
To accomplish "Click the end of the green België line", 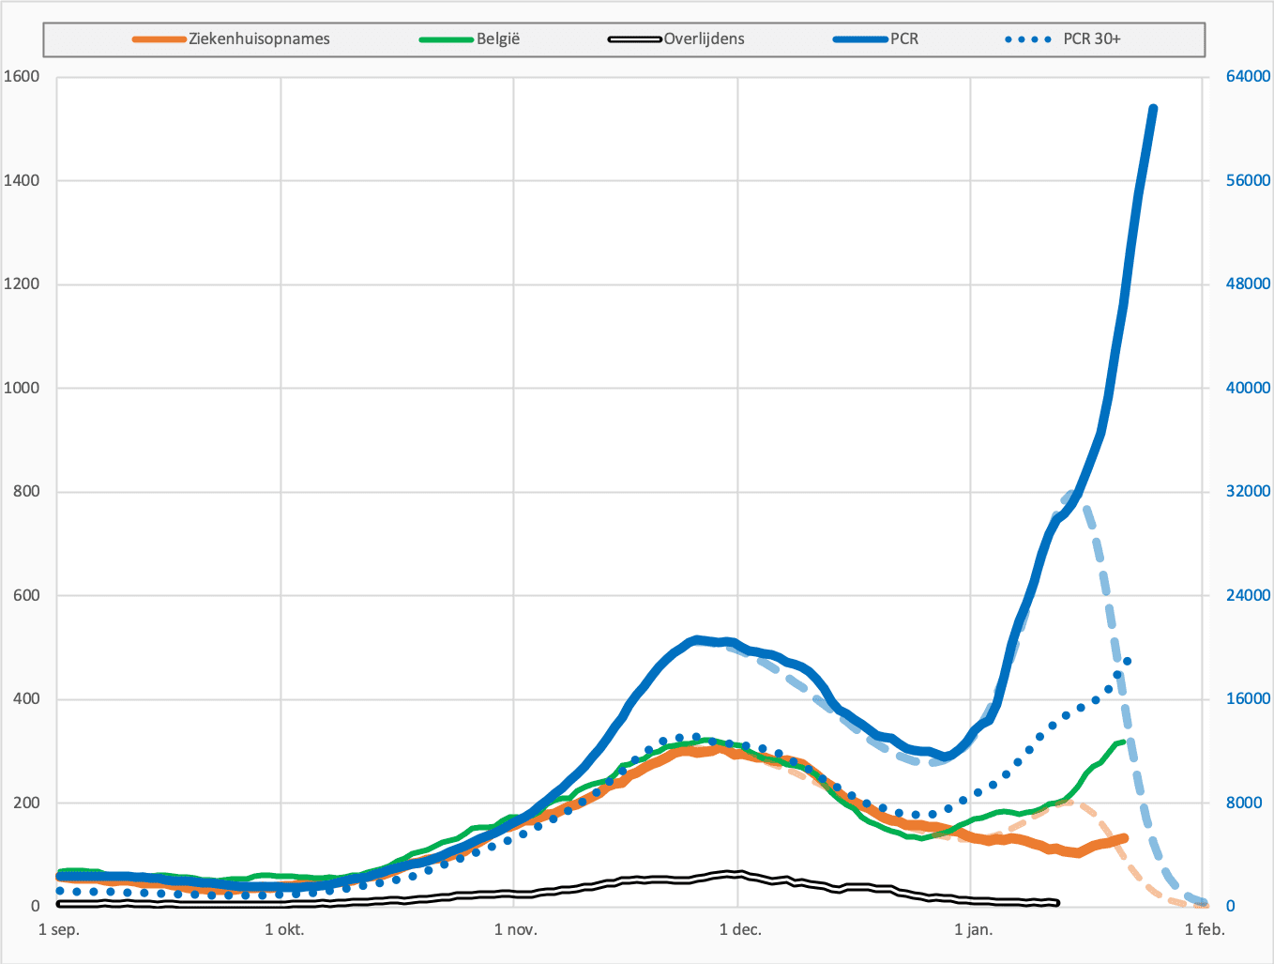I will [x=1123, y=742].
